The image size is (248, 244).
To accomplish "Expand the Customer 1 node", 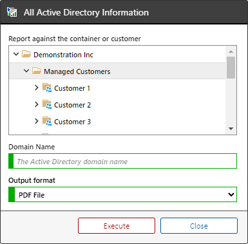I will 37,88.
